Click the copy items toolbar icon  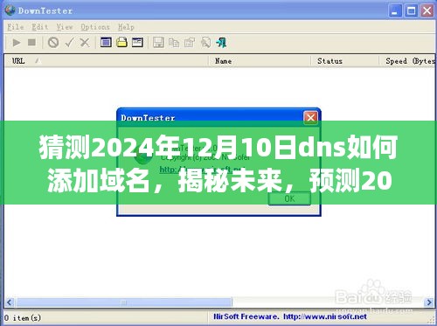tap(174, 43)
